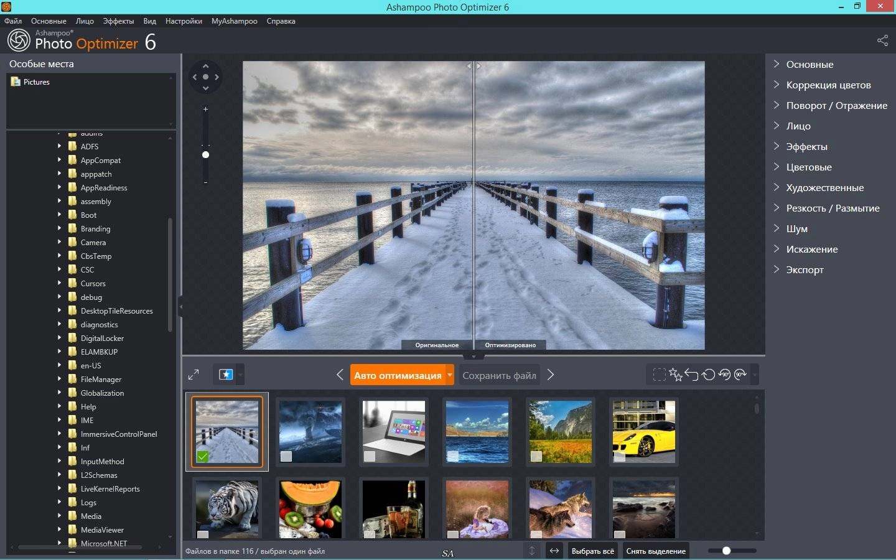Image resolution: width=896 pixels, height=560 pixels.
Task: Open the Вид menu
Action: click(149, 21)
